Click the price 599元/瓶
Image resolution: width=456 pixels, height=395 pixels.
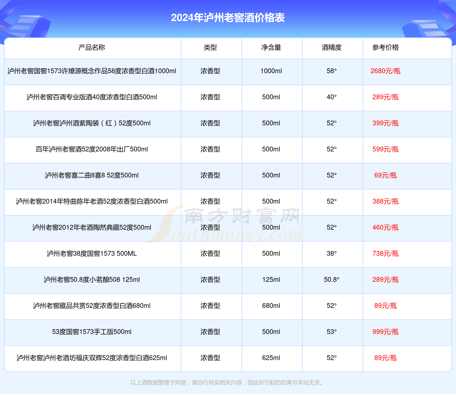click(x=385, y=149)
